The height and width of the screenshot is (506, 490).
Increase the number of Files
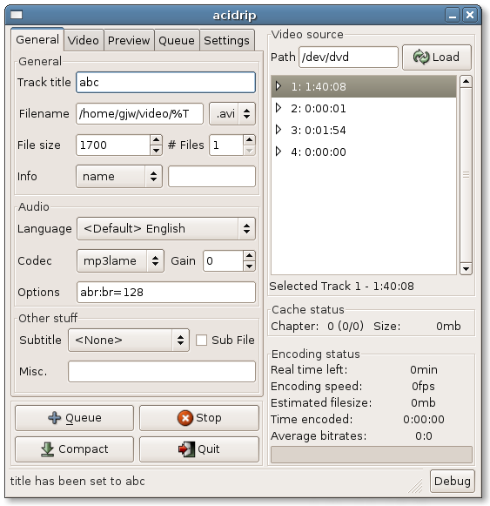pos(249,140)
